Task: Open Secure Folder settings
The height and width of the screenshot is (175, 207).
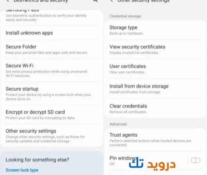Action: click(x=52, y=49)
